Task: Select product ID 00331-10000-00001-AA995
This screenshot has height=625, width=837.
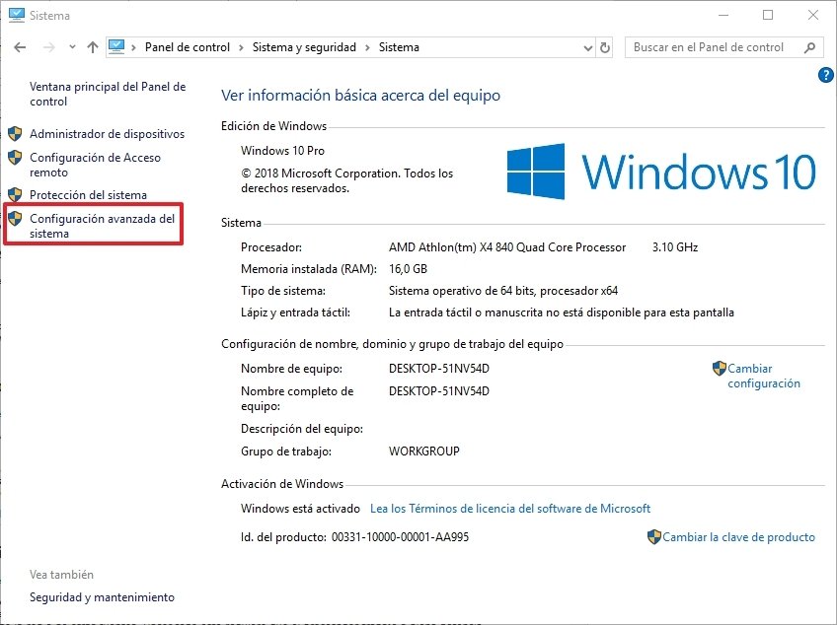Action: 400,537
